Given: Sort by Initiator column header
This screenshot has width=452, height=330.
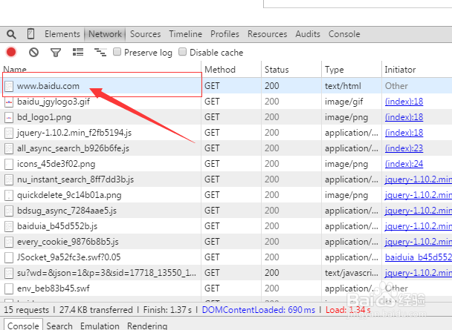Looking at the screenshot, I should coord(417,69).
